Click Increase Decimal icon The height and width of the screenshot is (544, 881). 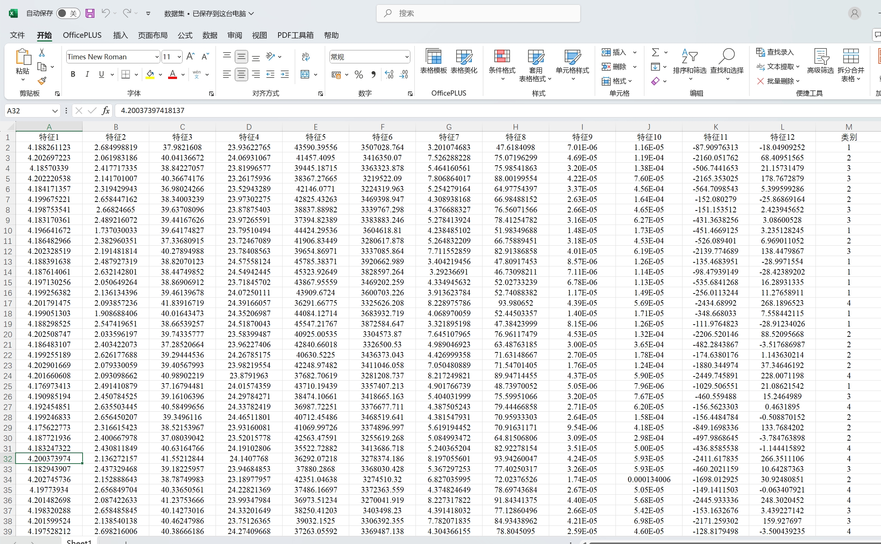coord(389,74)
